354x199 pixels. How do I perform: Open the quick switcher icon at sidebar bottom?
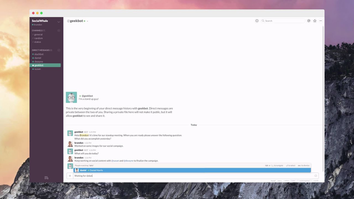(x=46, y=178)
